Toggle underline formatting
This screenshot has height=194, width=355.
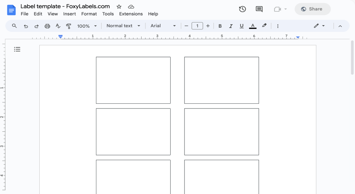[242, 26]
